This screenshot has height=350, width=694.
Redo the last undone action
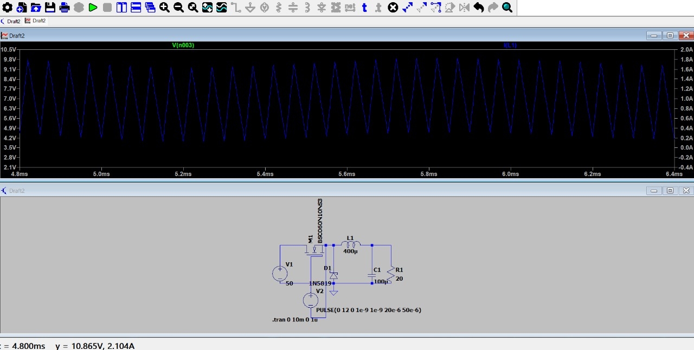(493, 8)
